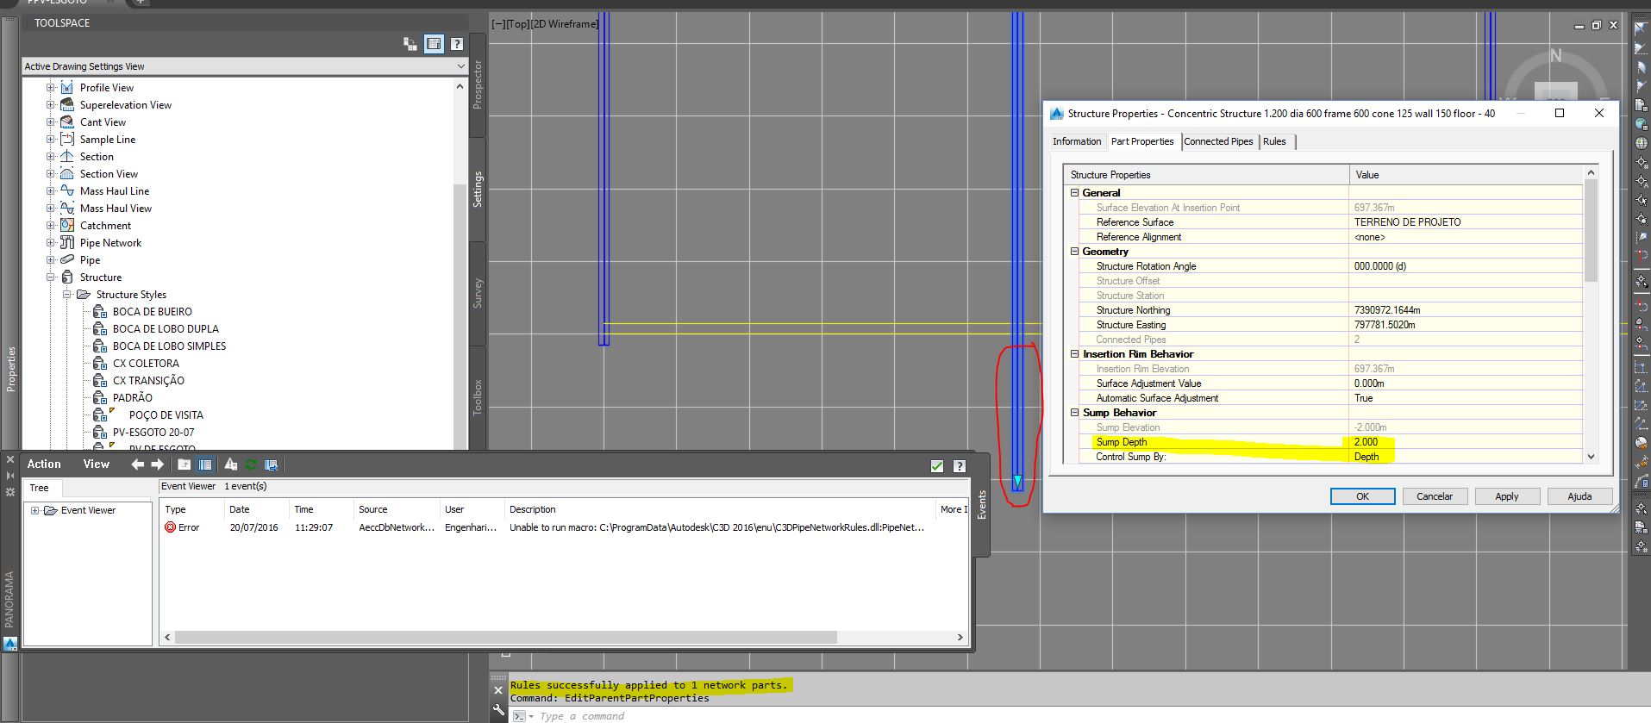Click the Structure Properties vertical scrollbar thumb
The image size is (1651, 723).
[1592, 231]
